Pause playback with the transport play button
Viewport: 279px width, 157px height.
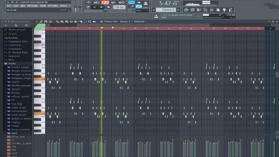click(x=95, y=7)
